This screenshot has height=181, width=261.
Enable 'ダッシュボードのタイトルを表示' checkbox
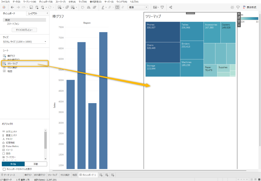[4, 169]
